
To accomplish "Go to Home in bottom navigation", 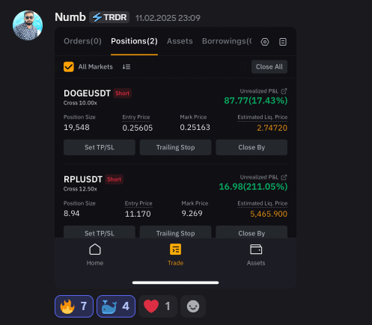I will (x=95, y=255).
